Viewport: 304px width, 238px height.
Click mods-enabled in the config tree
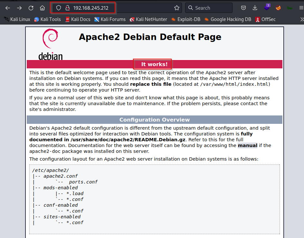[x=61, y=188]
